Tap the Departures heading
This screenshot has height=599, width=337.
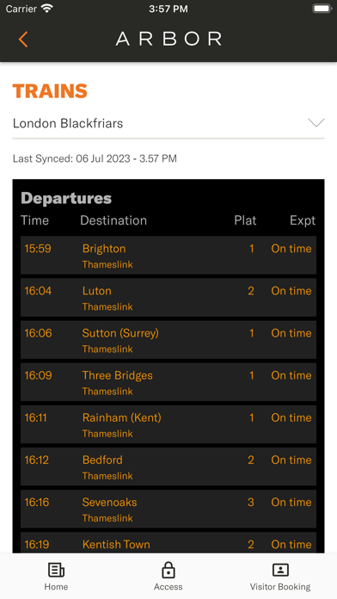click(66, 198)
